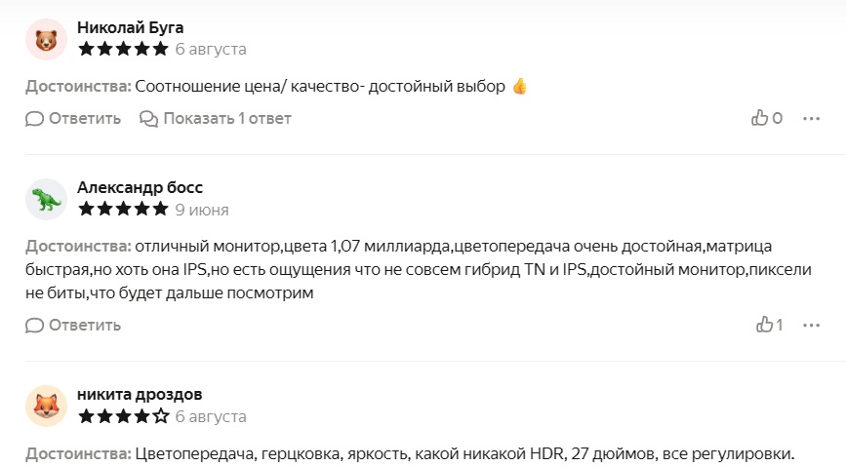This screenshot has width=846, height=467.
Task: Like Николай Буга's review with thumbs-up
Action: [x=760, y=118]
